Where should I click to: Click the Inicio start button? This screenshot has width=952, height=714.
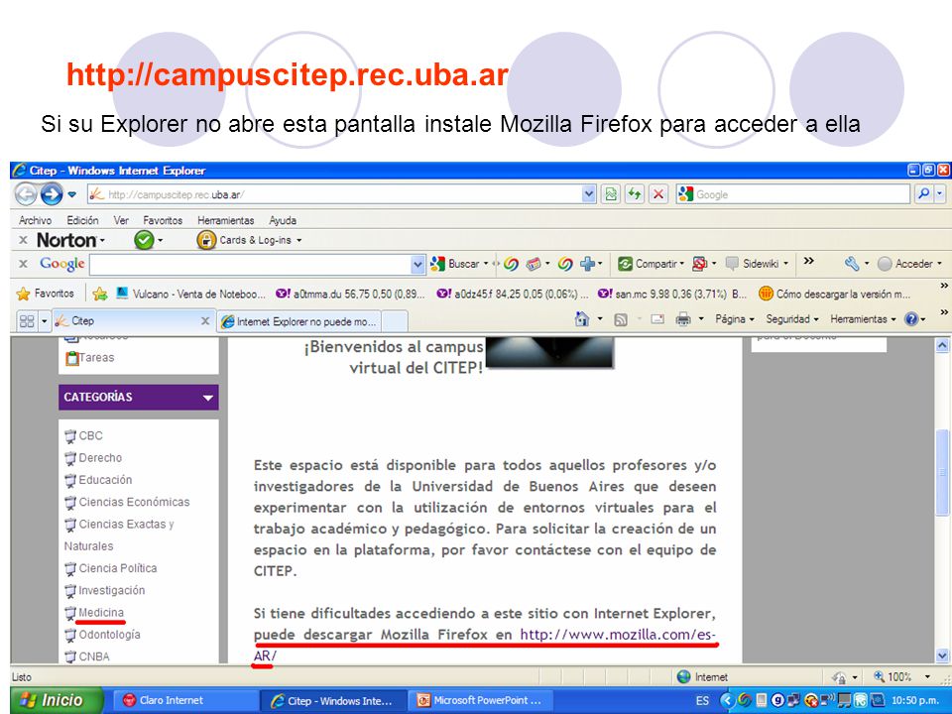point(53,701)
